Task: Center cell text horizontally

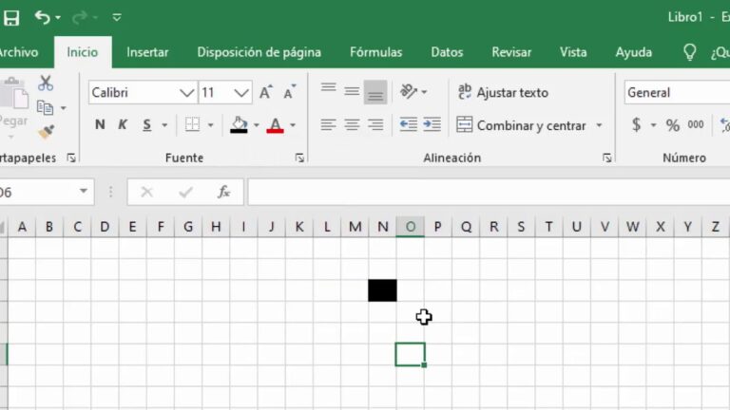Action: pyautogui.click(x=352, y=124)
